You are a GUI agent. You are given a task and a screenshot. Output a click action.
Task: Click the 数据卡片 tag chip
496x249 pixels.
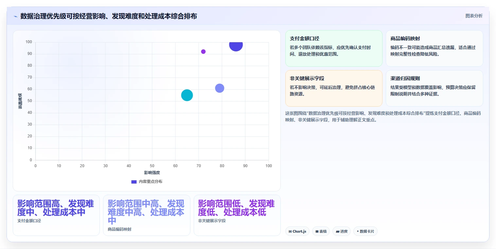(365, 231)
